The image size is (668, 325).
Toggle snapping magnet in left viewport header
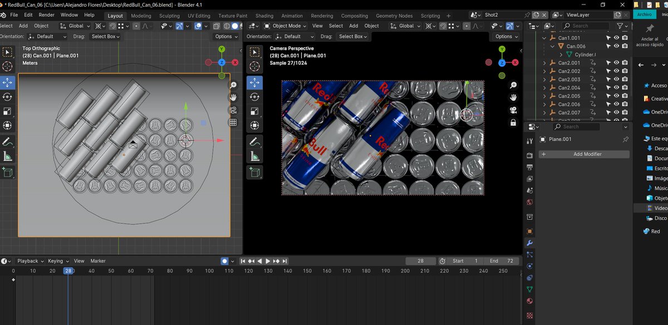pos(112,26)
